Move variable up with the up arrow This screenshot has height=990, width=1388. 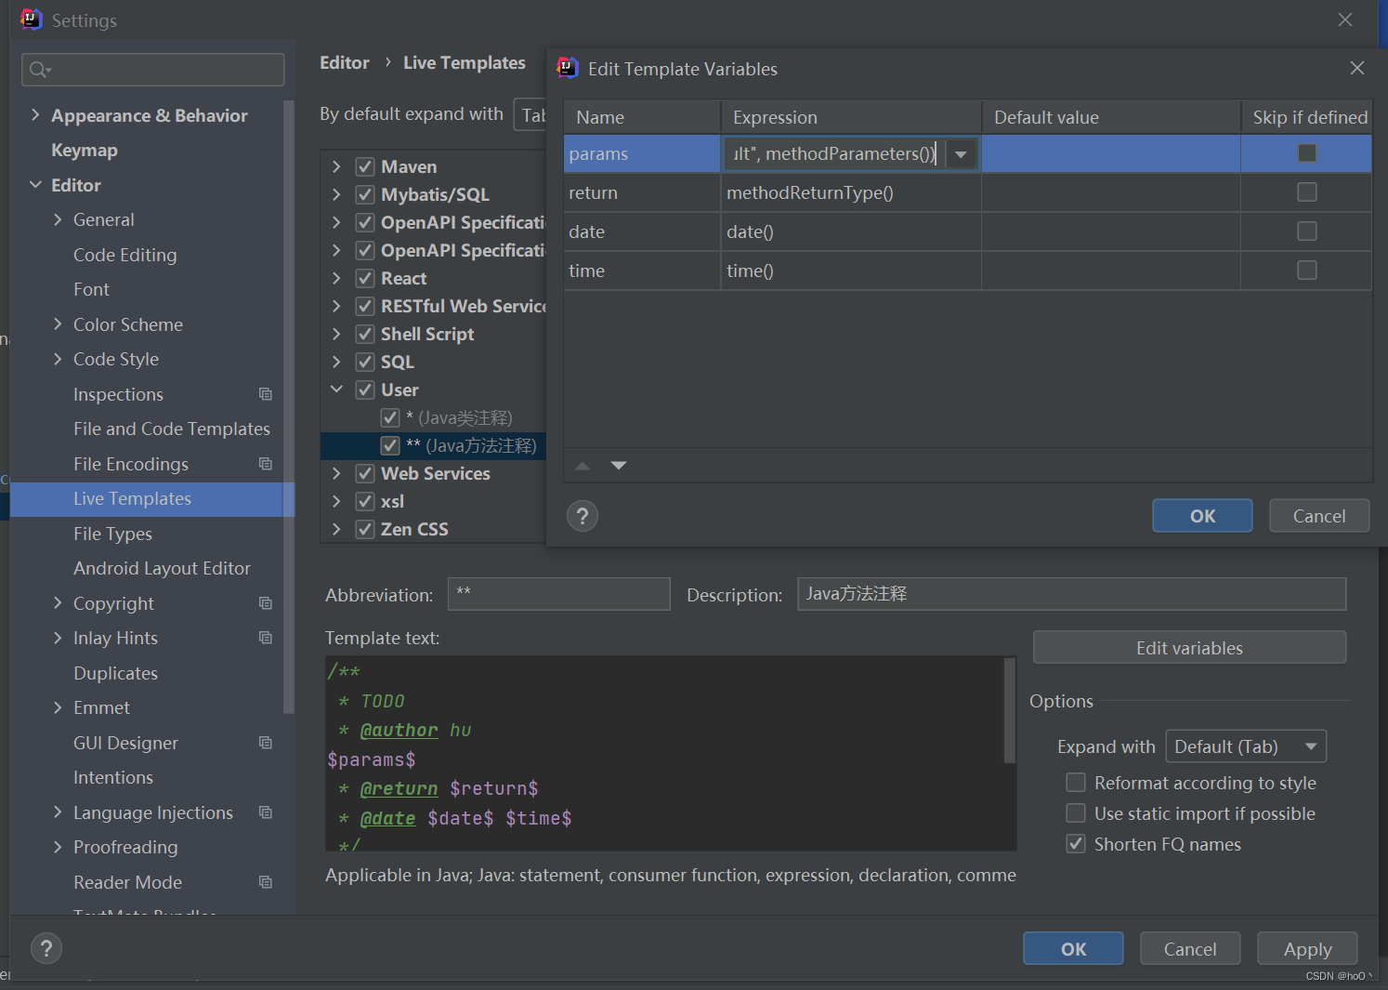click(x=583, y=466)
